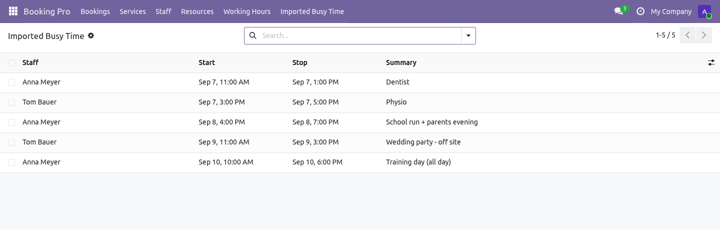
Task: Sort by the Start column header
Action: point(206,62)
